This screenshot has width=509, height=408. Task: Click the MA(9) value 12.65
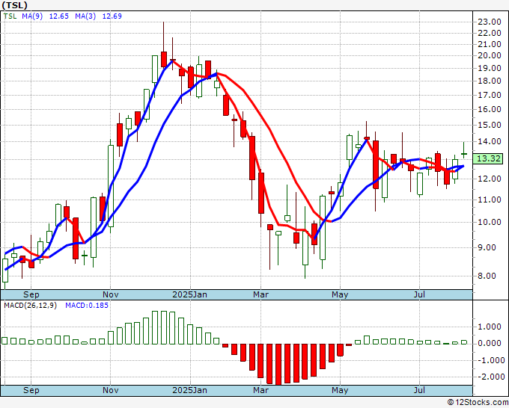click(x=58, y=16)
